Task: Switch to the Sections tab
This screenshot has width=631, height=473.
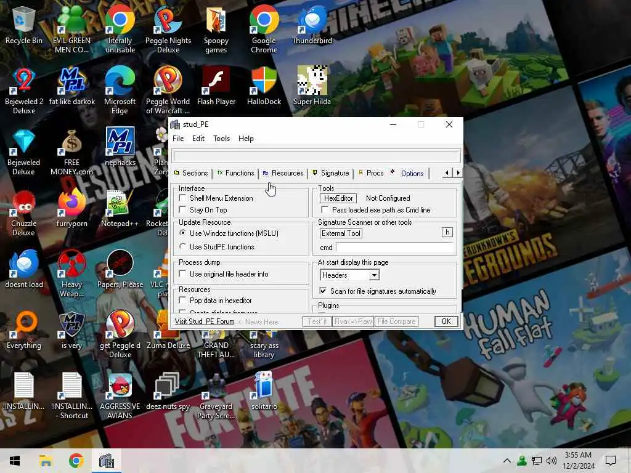Action: [x=191, y=173]
